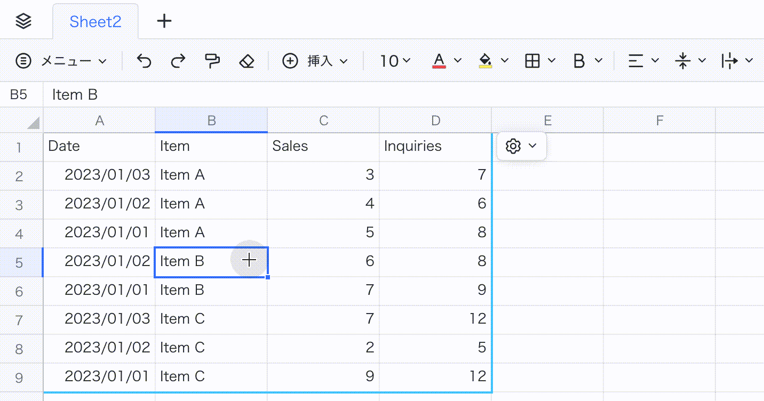The image size is (764, 401).
Task: Expand the table settings gear dropdown
Action: coord(521,146)
